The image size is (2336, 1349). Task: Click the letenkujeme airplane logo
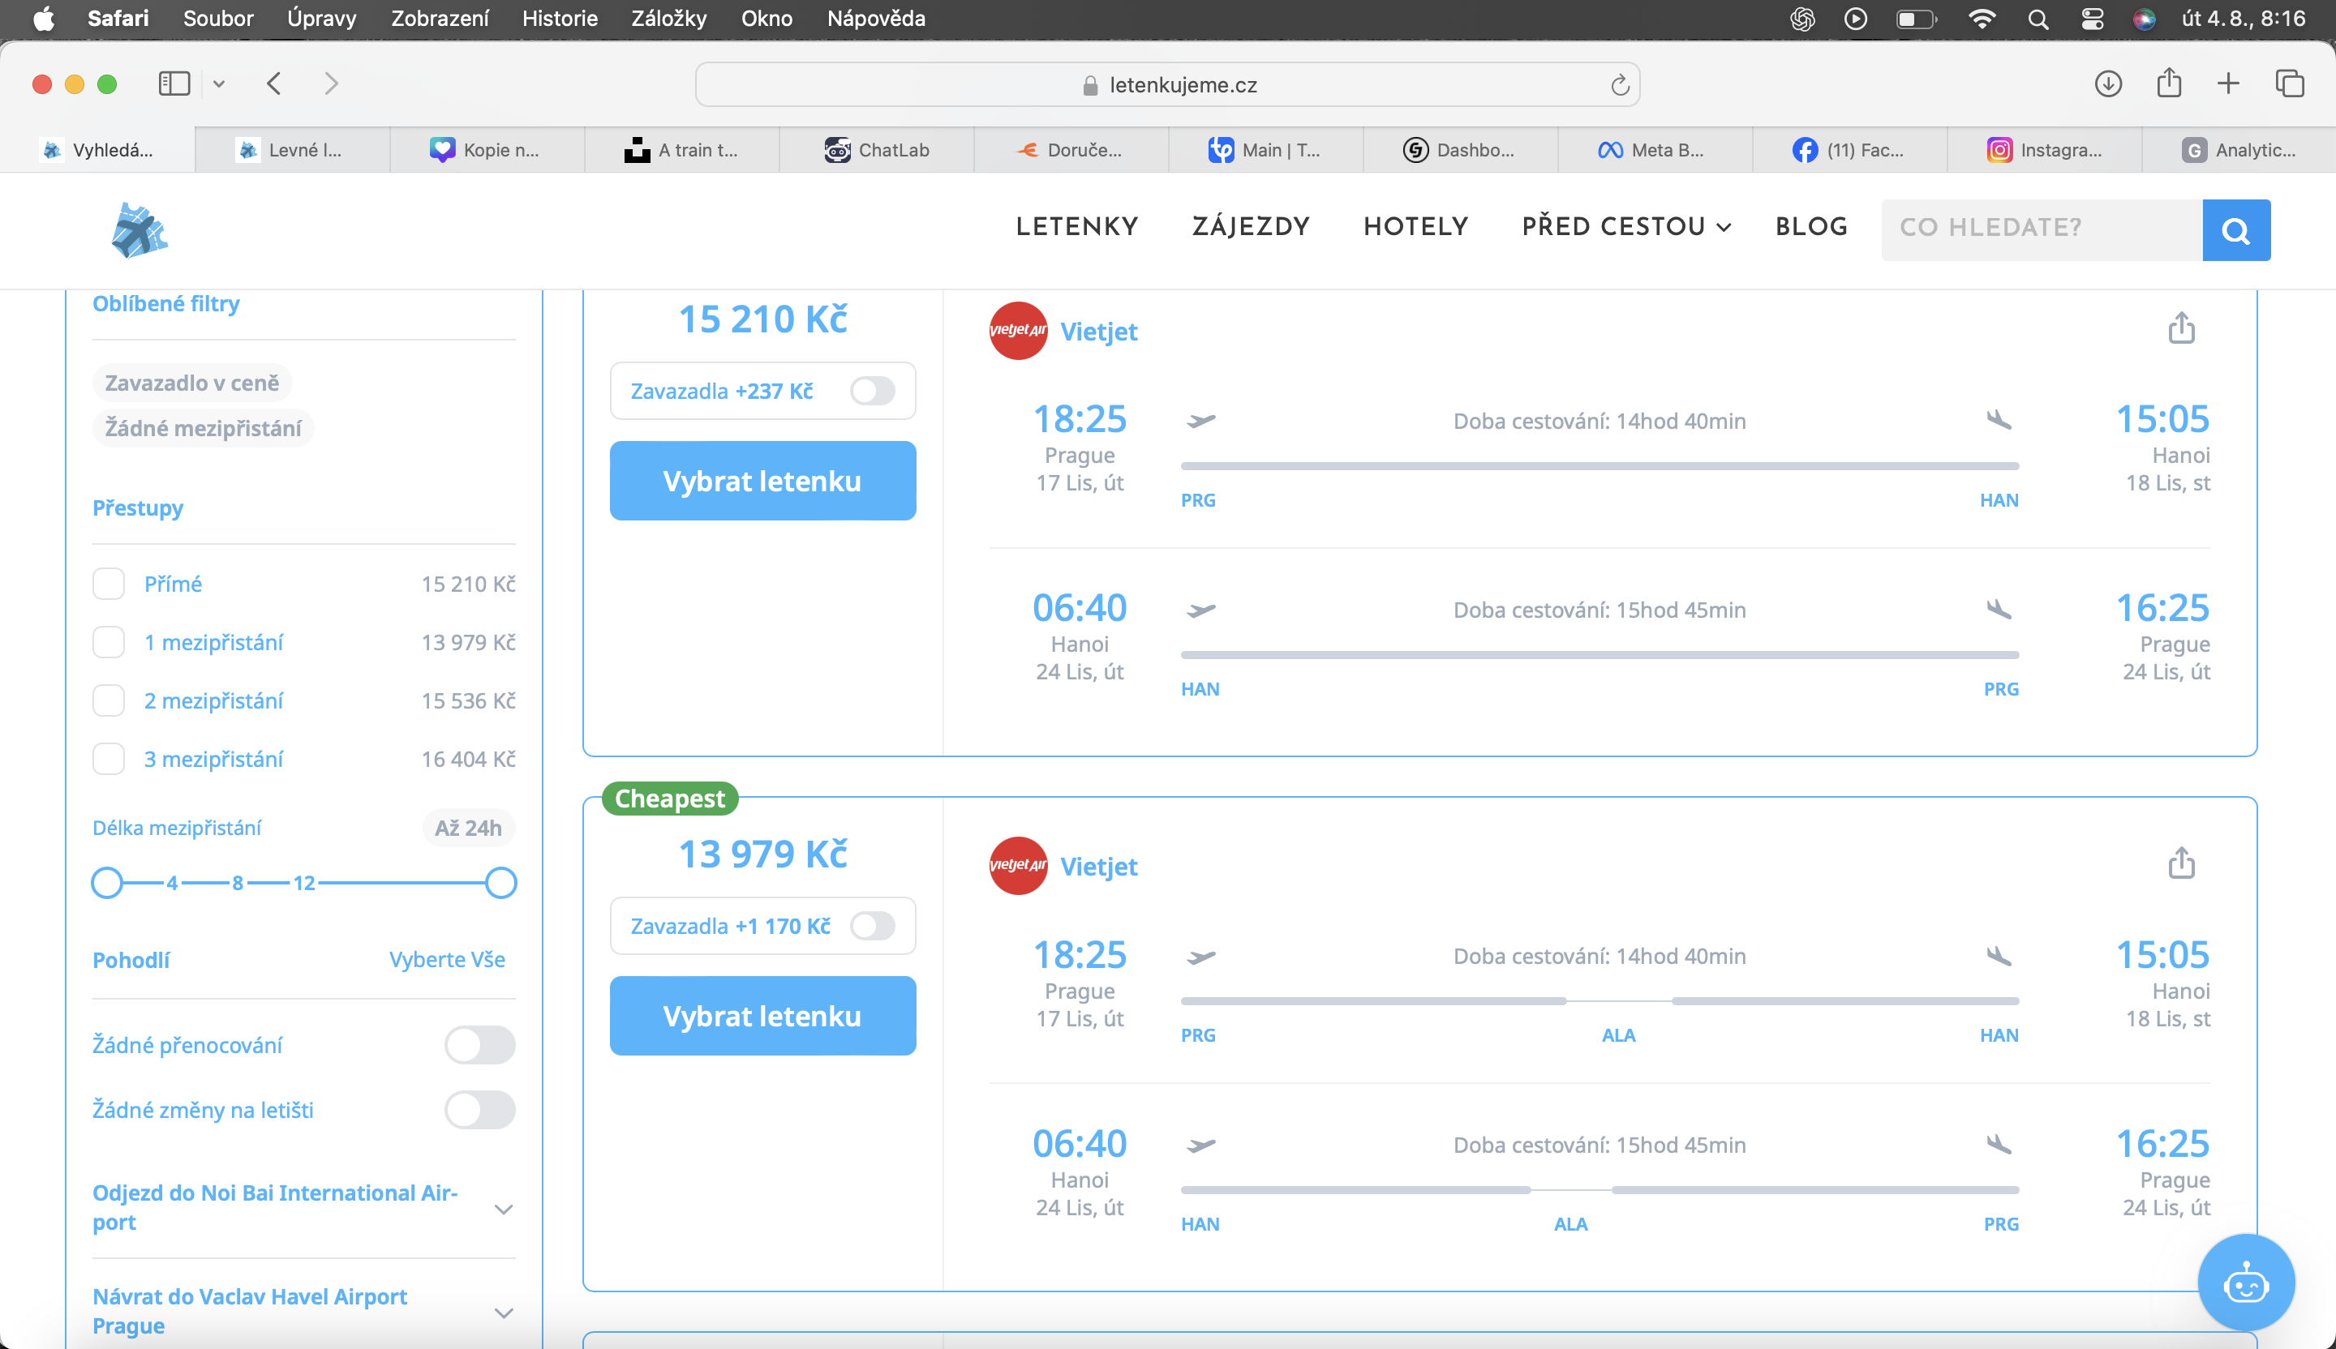pyautogui.click(x=139, y=229)
